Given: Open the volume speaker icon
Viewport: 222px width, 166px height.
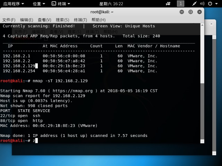Looking at the screenshot, I should pos(202,4).
